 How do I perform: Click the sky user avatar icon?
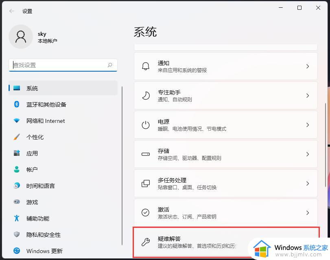[21, 37]
